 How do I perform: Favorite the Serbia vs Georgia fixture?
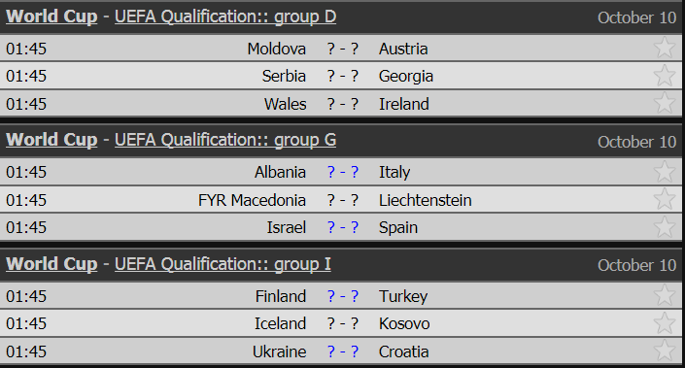(x=665, y=75)
